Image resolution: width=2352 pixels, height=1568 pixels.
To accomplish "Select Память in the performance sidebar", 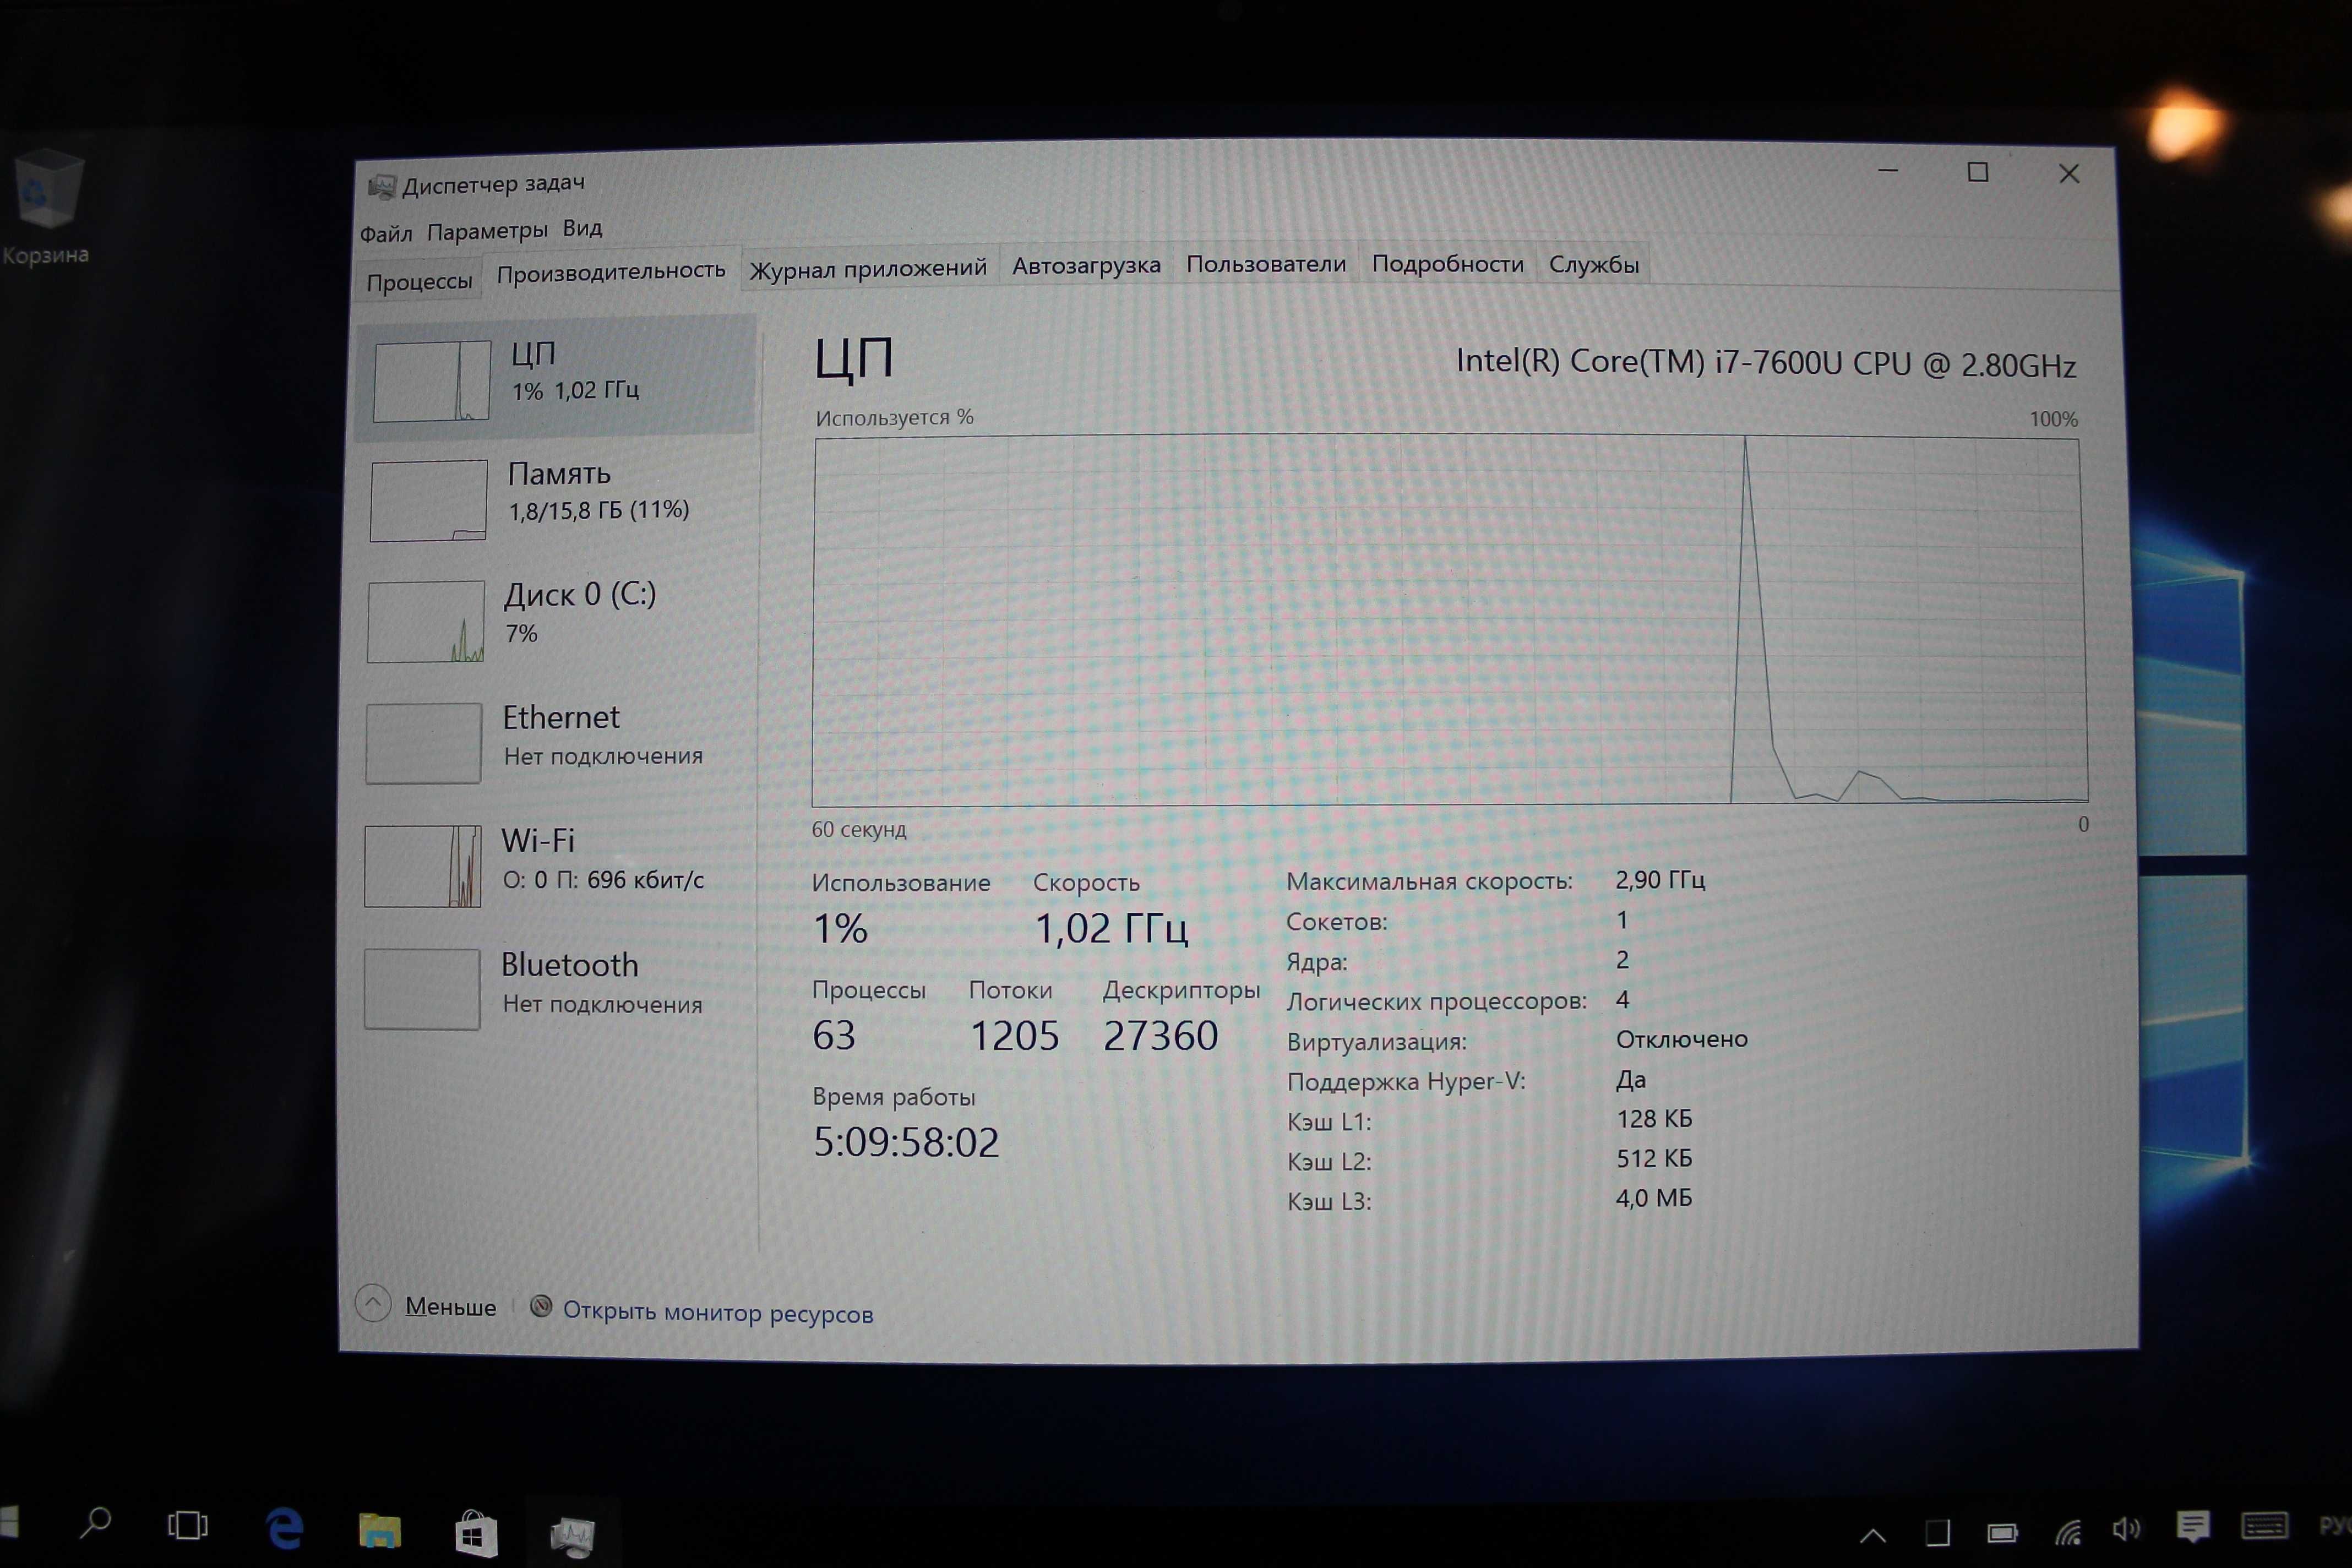I will coord(555,499).
